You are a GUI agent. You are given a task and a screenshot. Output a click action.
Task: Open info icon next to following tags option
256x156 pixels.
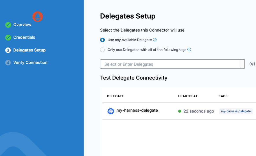coord(189,50)
